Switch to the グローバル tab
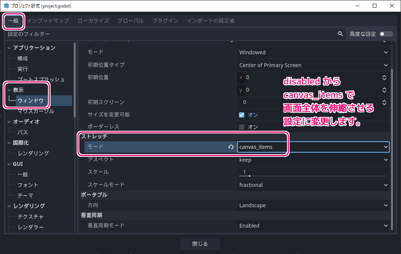The height and width of the screenshot is (254, 401). coord(131,21)
